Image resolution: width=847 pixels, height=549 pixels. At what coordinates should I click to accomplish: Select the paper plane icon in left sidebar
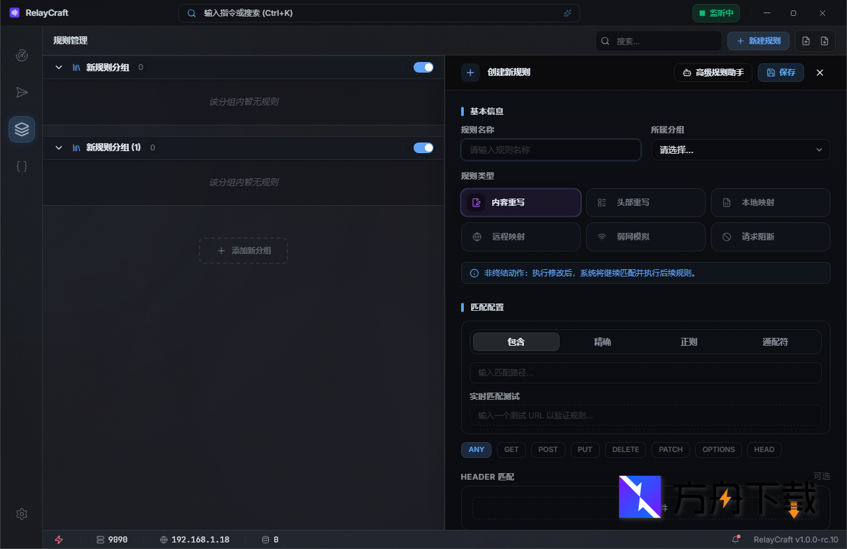22,92
